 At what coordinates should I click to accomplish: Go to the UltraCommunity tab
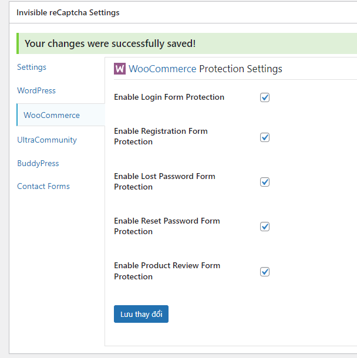pos(47,140)
